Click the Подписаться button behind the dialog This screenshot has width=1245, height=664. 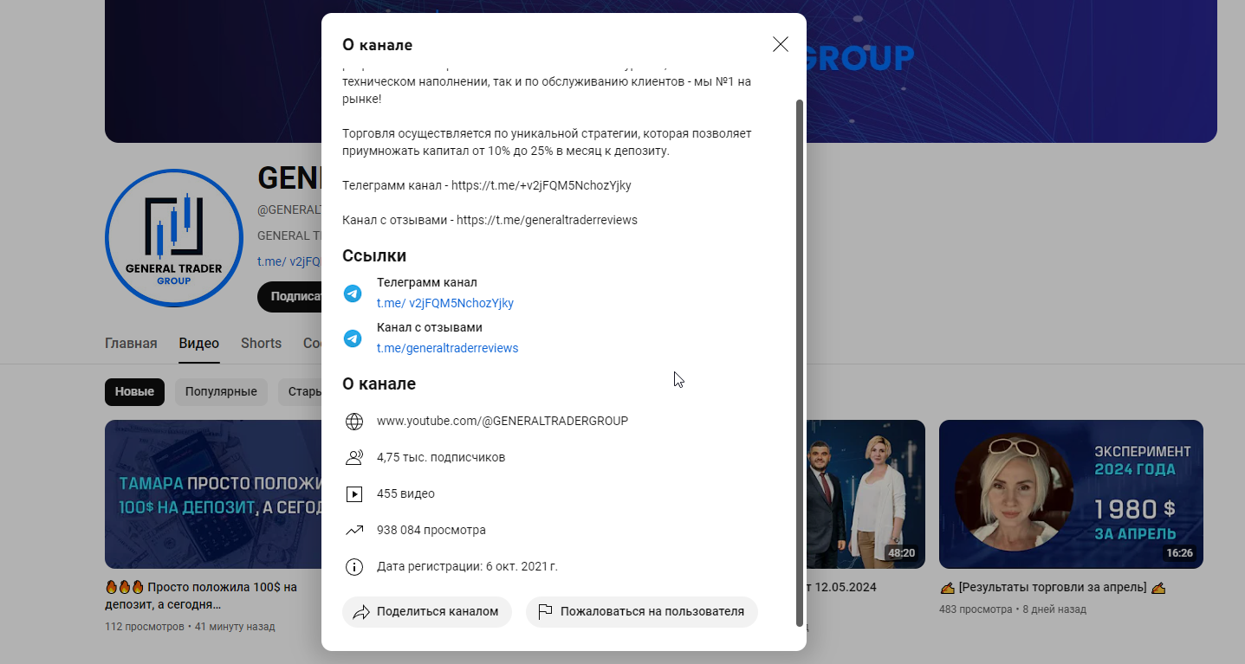coord(289,296)
